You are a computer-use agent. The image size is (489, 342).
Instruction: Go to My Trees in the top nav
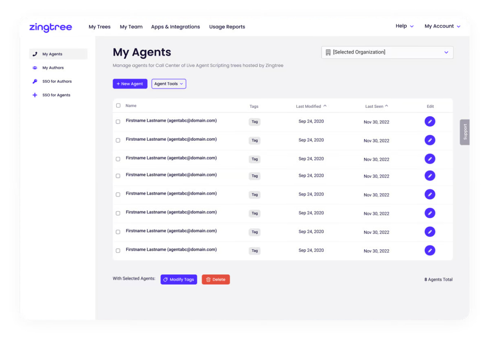pos(99,27)
